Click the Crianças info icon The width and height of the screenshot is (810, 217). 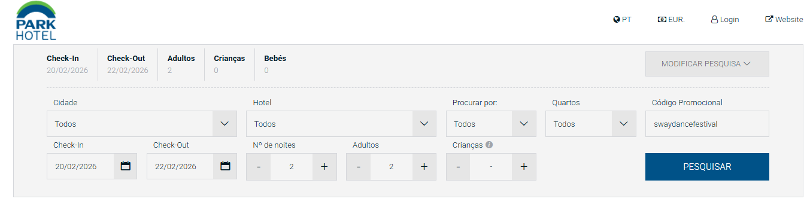[x=489, y=145]
